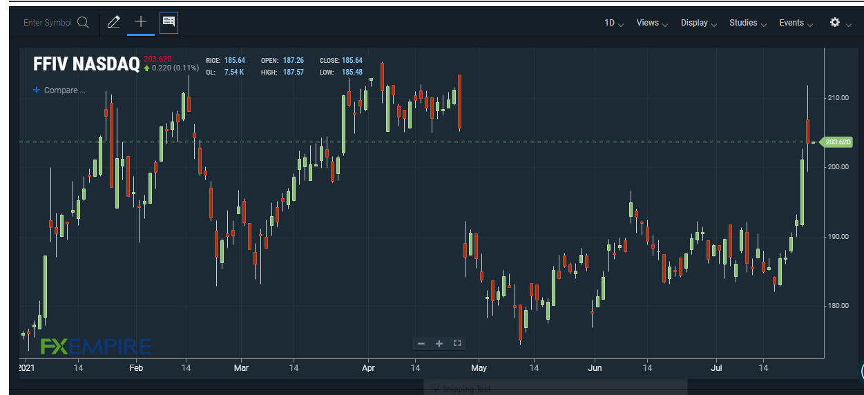The height and width of the screenshot is (395, 864).
Task: Open the Views dropdown menu
Action: 652,23
